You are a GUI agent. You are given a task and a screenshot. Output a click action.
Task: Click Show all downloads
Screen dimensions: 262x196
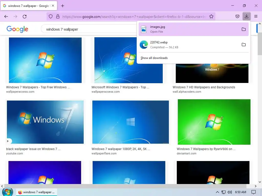154,58
